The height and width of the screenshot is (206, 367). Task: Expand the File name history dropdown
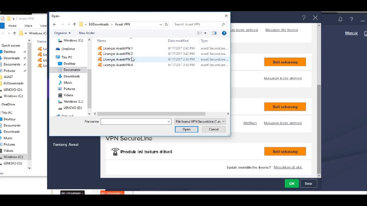coord(169,122)
